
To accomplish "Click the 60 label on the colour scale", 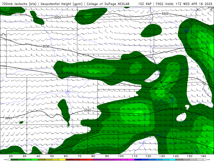I will 66,156.
